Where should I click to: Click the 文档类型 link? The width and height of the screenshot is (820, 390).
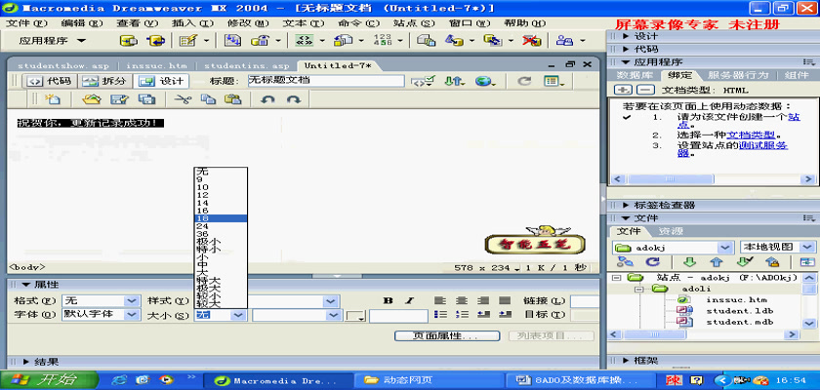pyautogui.click(x=751, y=135)
